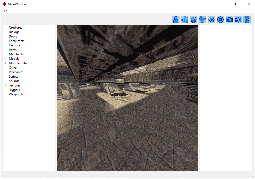Select Encounters in the resource tree
Image resolution: width=255 pixels, height=179 pixels.
pos(17,41)
